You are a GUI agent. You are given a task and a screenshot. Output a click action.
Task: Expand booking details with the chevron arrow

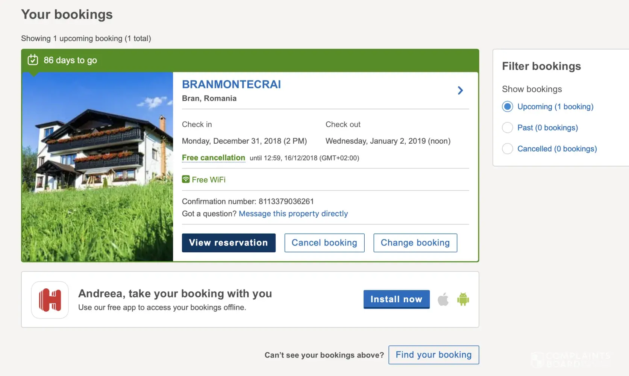(x=460, y=90)
